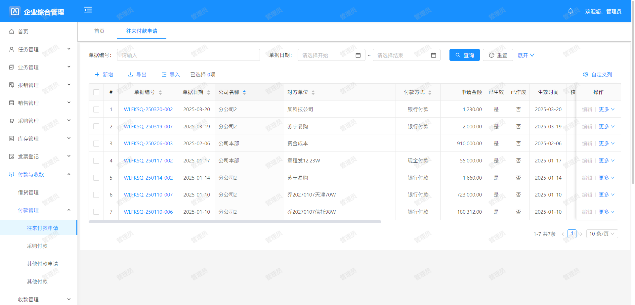Viewport: 635px width, 305px height.
Task: Check the row for WLFKSQ-250110-006
Action: tap(96, 212)
